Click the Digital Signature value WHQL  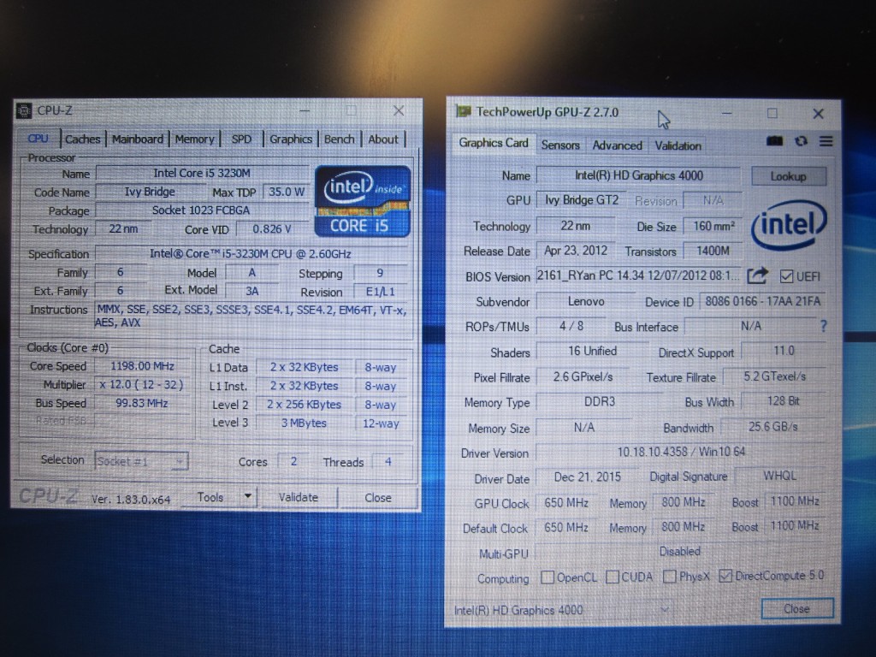(780, 476)
